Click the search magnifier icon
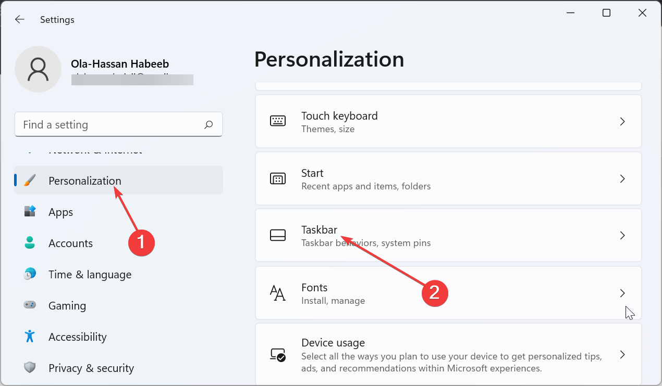The width and height of the screenshot is (662, 386). [x=209, y=125]
